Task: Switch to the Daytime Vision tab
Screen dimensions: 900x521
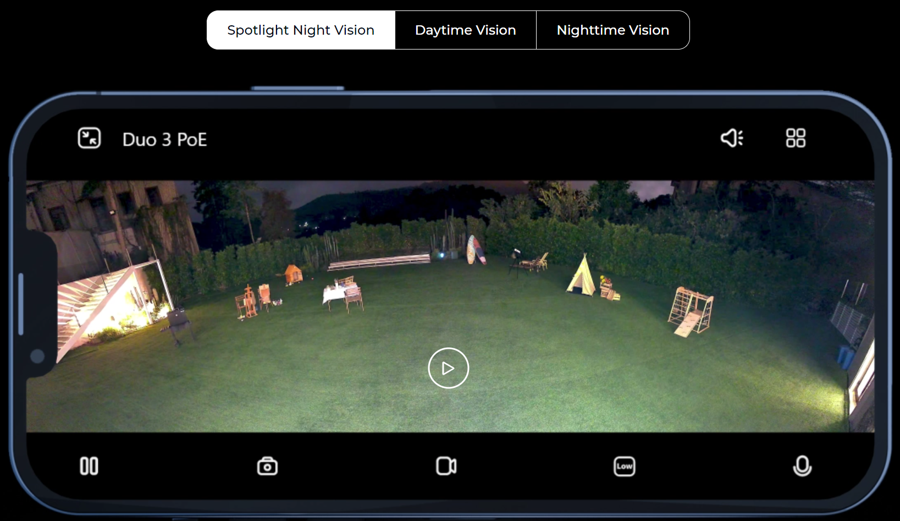Action: click(x=465, y=30)
